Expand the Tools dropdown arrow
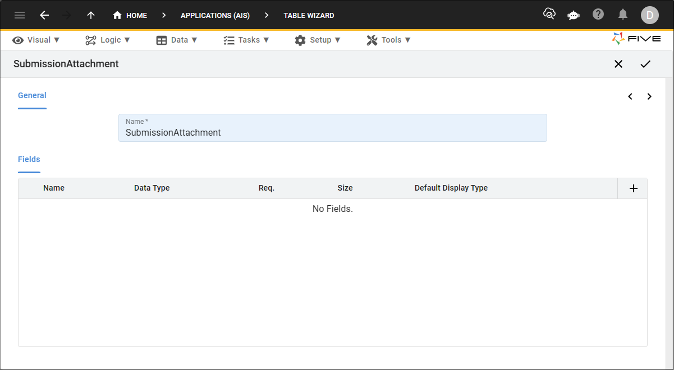Image resolution: width=674 pixels, height=370 pixels. pos(407,40)
